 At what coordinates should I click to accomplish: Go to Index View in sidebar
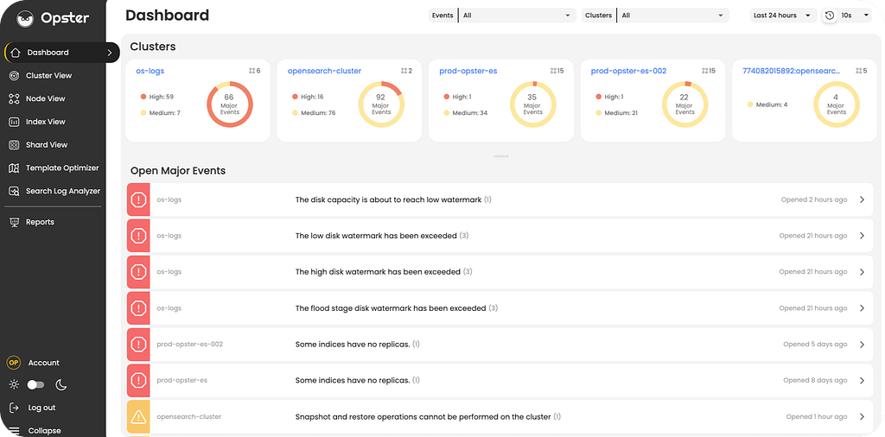[x=45, y=122]
